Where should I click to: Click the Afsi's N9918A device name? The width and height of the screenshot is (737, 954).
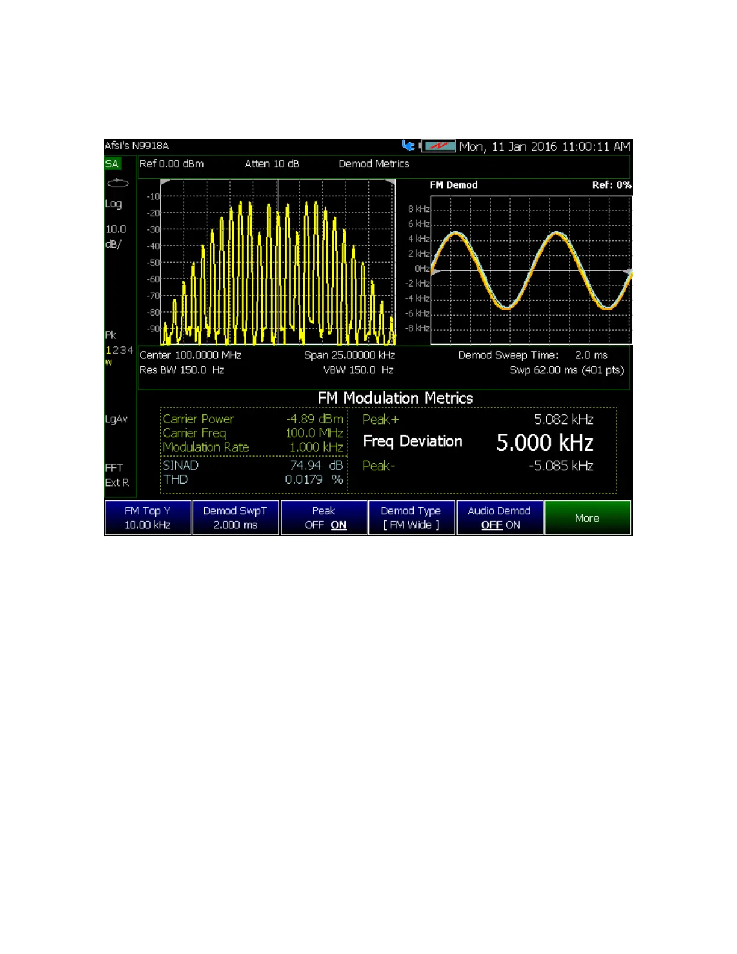pyautogui.click(x=137, y=146)
